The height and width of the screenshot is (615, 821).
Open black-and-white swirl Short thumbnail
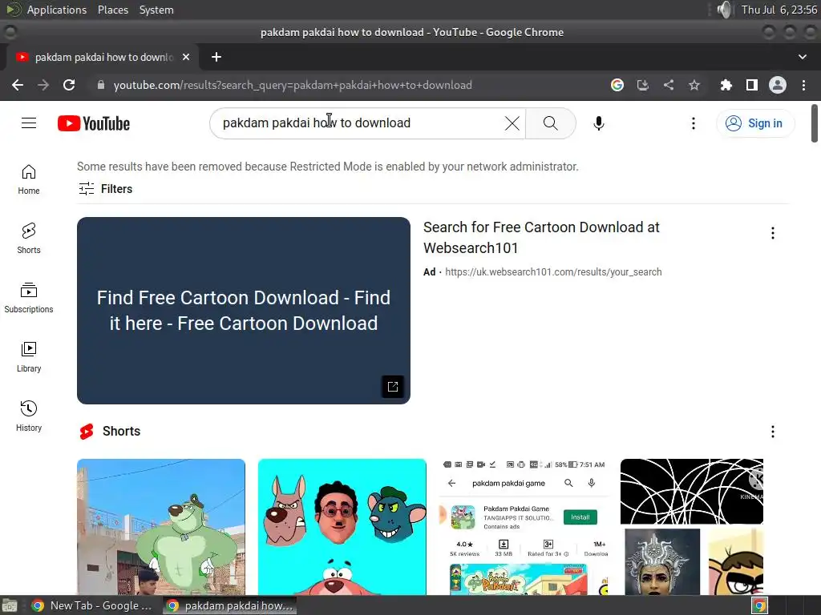tap(692, 527)
